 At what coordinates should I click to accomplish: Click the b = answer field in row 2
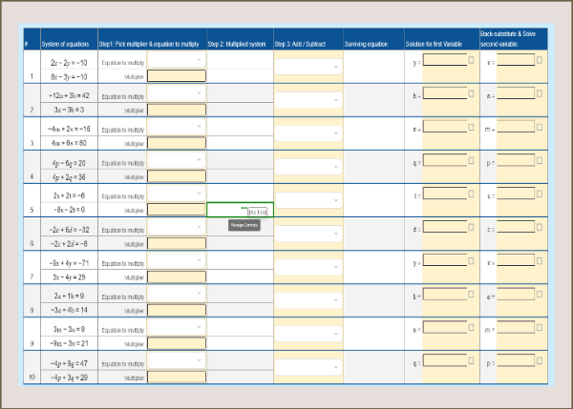[445, 93]
